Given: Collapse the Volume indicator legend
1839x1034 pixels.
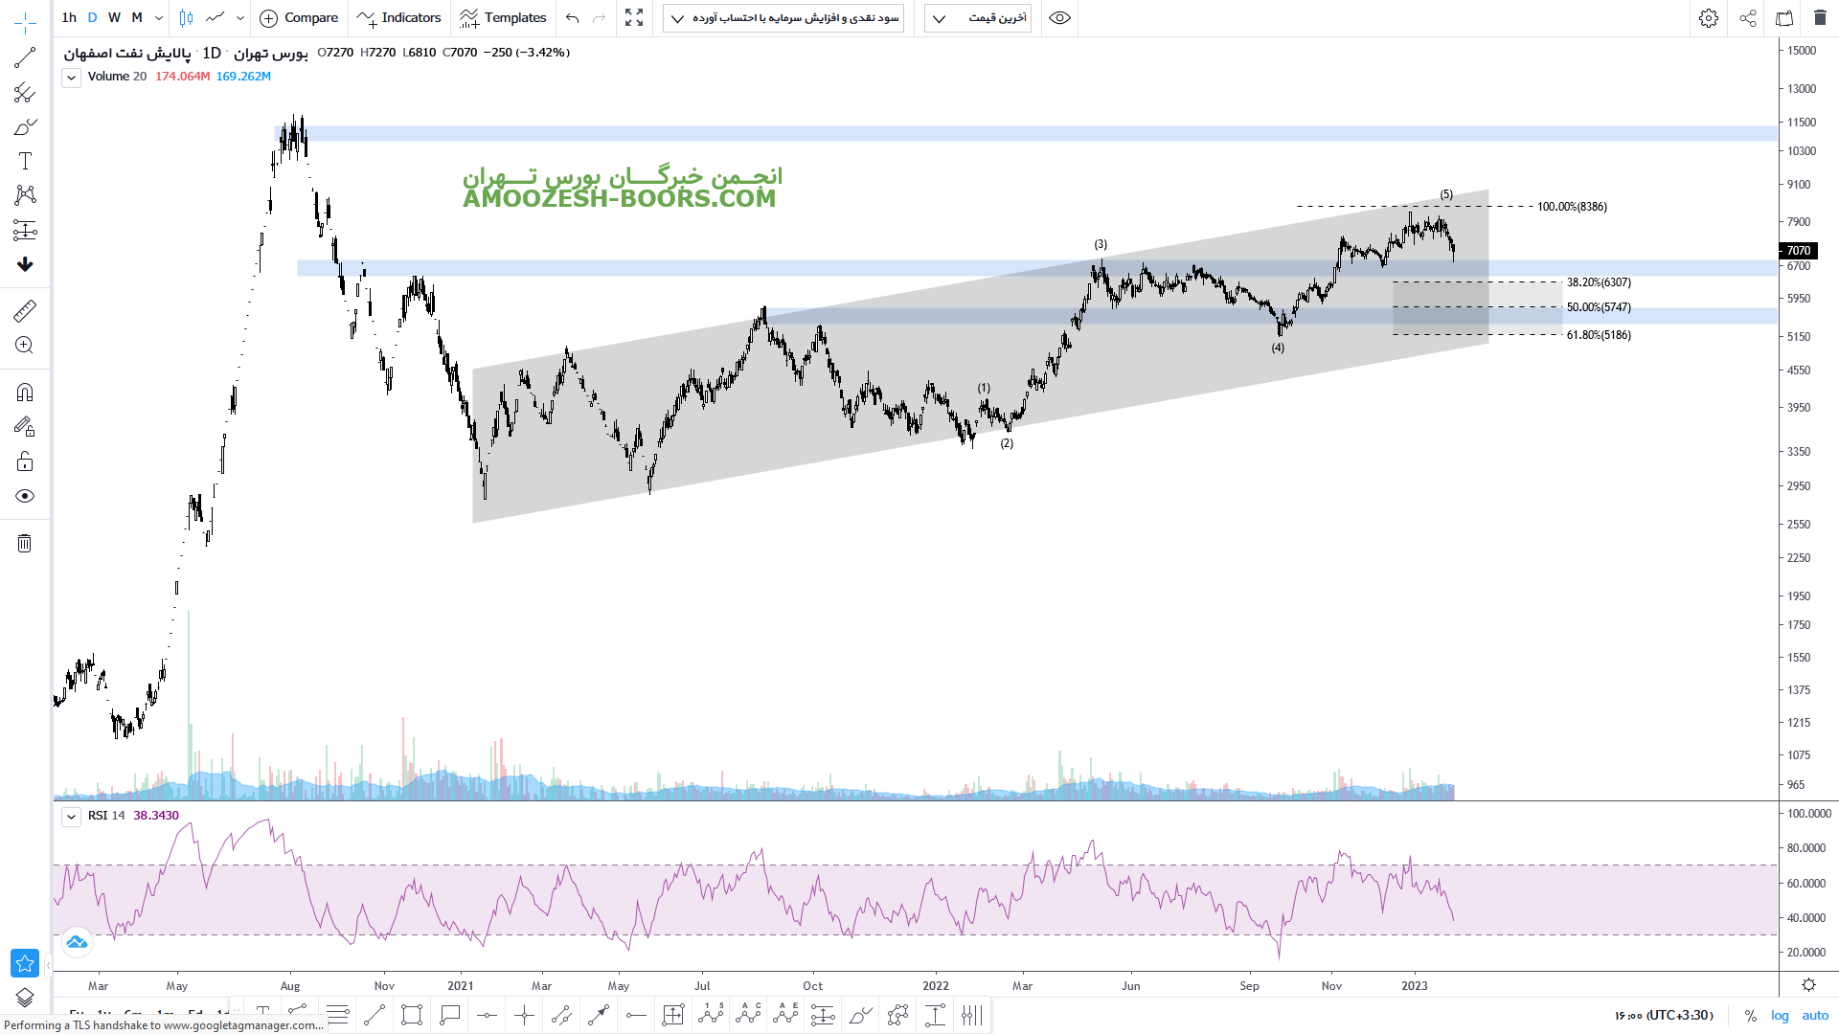Looking at the screenshot, I should tap(71, 78).
